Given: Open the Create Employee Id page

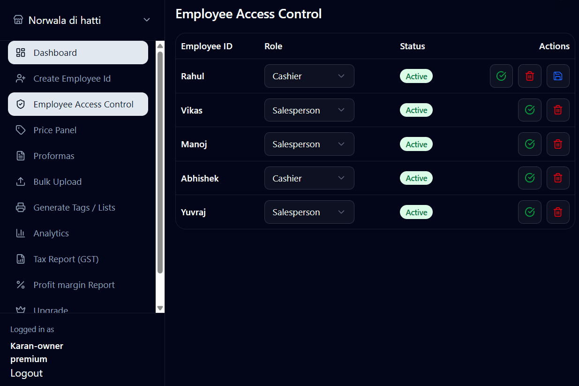Looking at the screenshot, I should pos(72,78).
